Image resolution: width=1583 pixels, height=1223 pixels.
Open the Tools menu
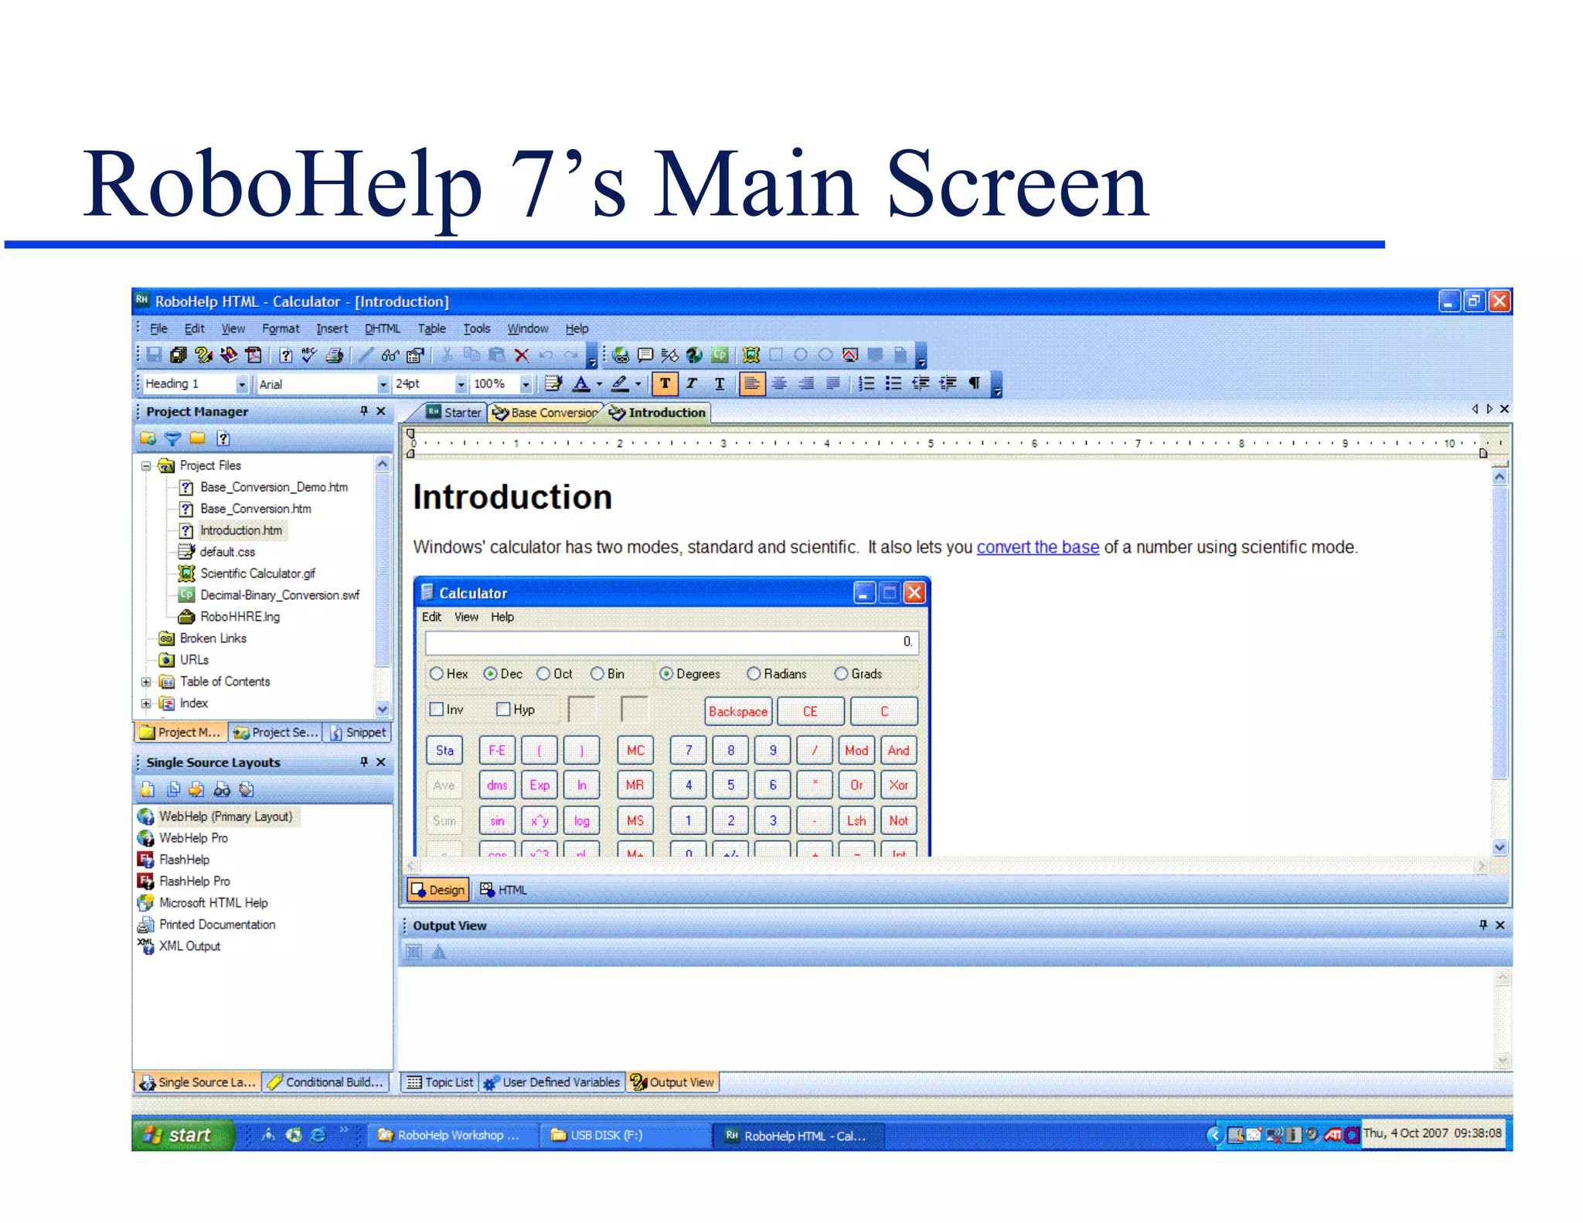477,329
